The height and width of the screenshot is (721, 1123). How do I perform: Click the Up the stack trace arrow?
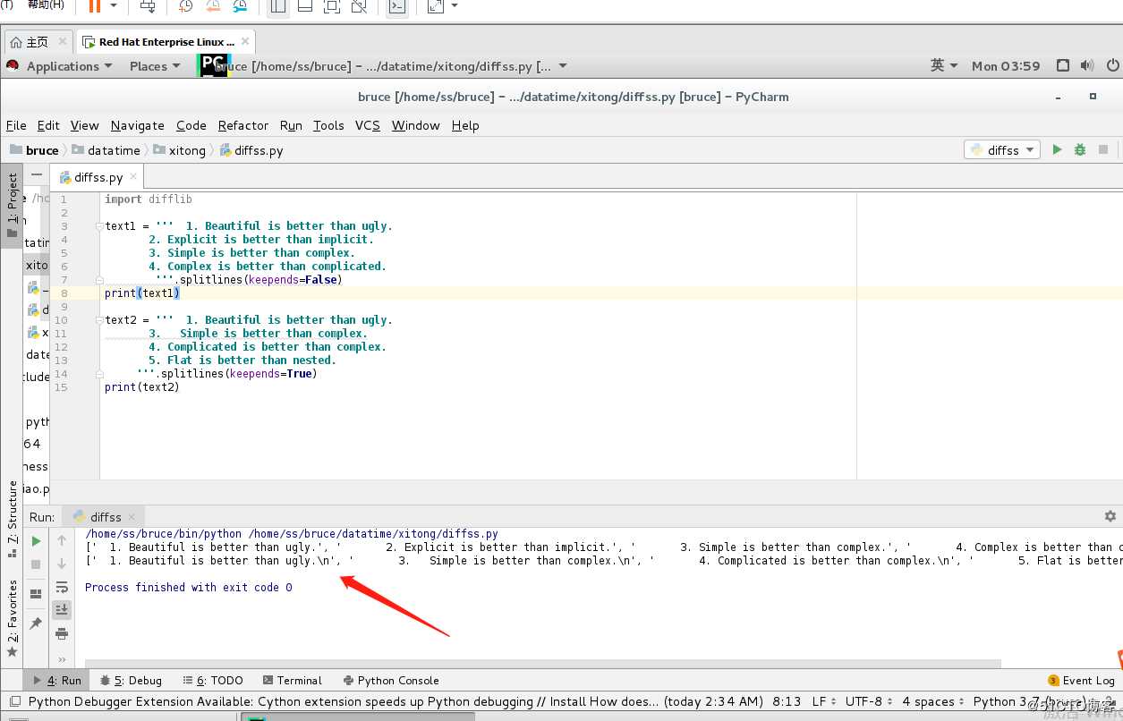coord(62,540)
